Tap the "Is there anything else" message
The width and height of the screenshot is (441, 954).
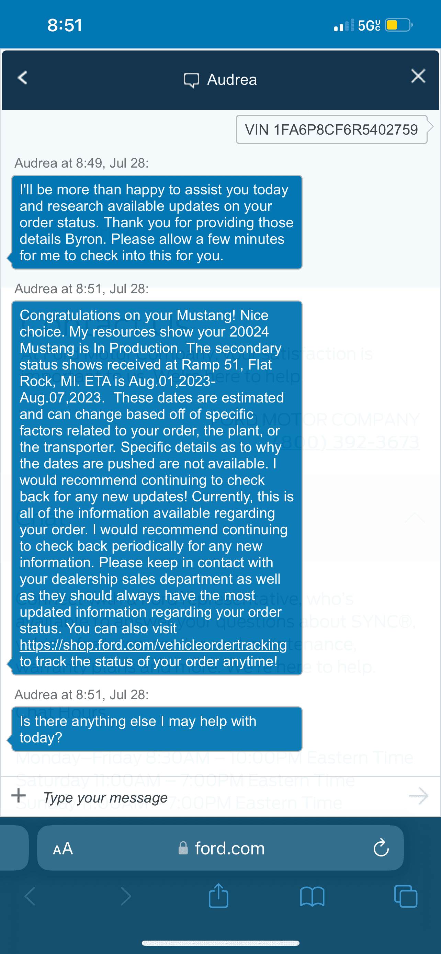coord(157,729)
